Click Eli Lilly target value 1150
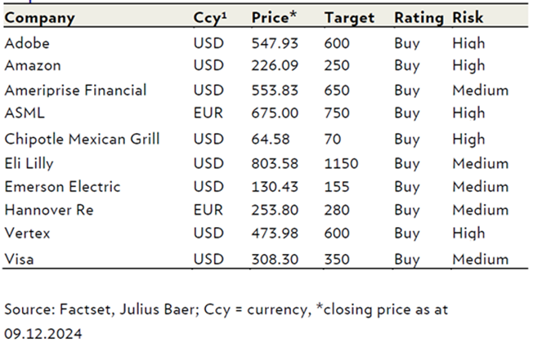The image size is (533, 347). pyautogui.click(x=341, y=162)
